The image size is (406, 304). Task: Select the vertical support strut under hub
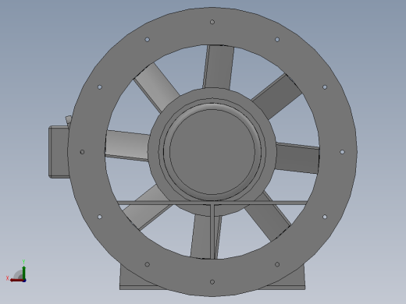(x=212, y=232)
